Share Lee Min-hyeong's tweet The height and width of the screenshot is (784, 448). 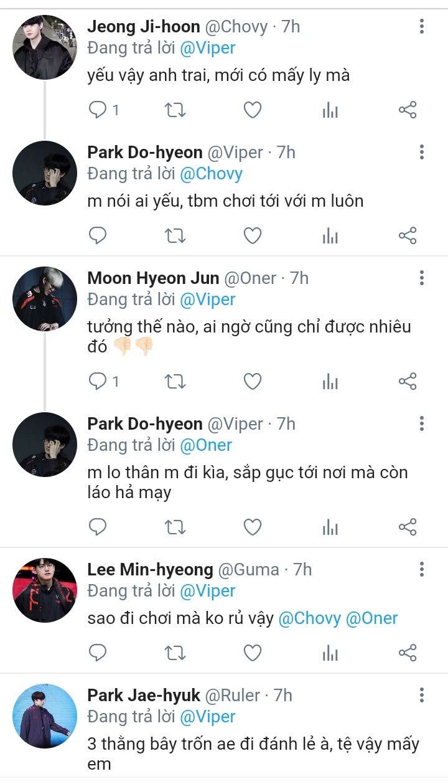(407, 653)
